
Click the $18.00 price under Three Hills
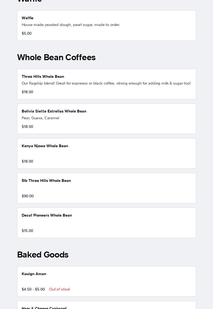(27, 92)
